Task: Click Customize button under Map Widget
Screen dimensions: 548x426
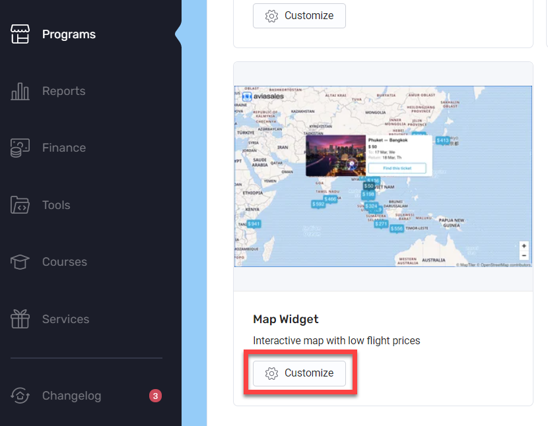Action: pos(299,373)
